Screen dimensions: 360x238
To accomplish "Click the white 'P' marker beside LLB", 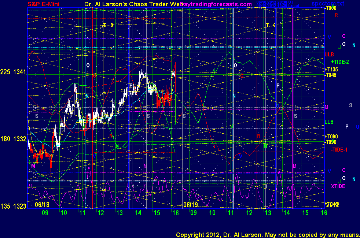I will point(347,127).
